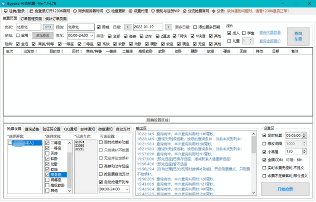
Task: Enable 修改间隔 checkbox
Action: click(x=264, y=144)
